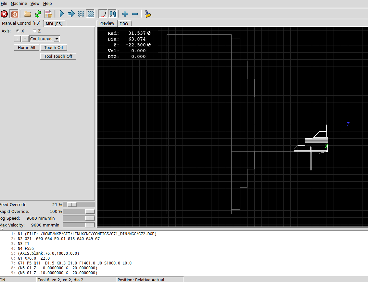Zoom in with the plus icon
368x282 pixels.
(125, 14)
